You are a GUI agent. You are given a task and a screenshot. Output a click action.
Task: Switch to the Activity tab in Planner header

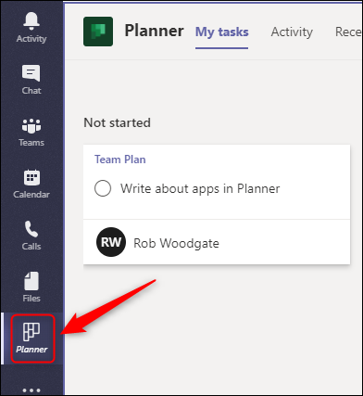[292, 32]
